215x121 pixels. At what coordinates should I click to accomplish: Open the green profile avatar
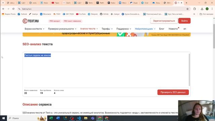[x=207, y=9]
